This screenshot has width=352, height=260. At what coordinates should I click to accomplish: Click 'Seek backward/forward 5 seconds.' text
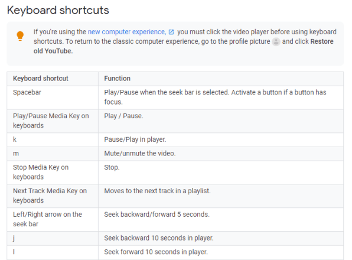[157, 214]
